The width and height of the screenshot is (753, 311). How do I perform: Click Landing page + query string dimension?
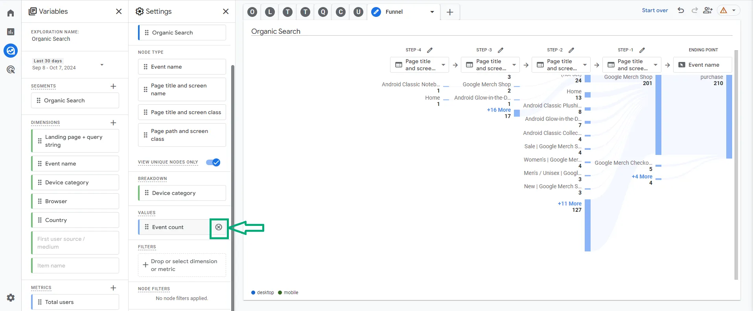click(75, 141)
